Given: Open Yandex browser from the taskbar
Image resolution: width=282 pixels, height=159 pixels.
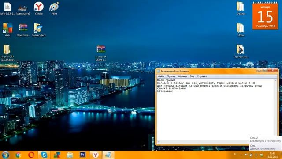Looking at the screenshot, I should point(96,155).
